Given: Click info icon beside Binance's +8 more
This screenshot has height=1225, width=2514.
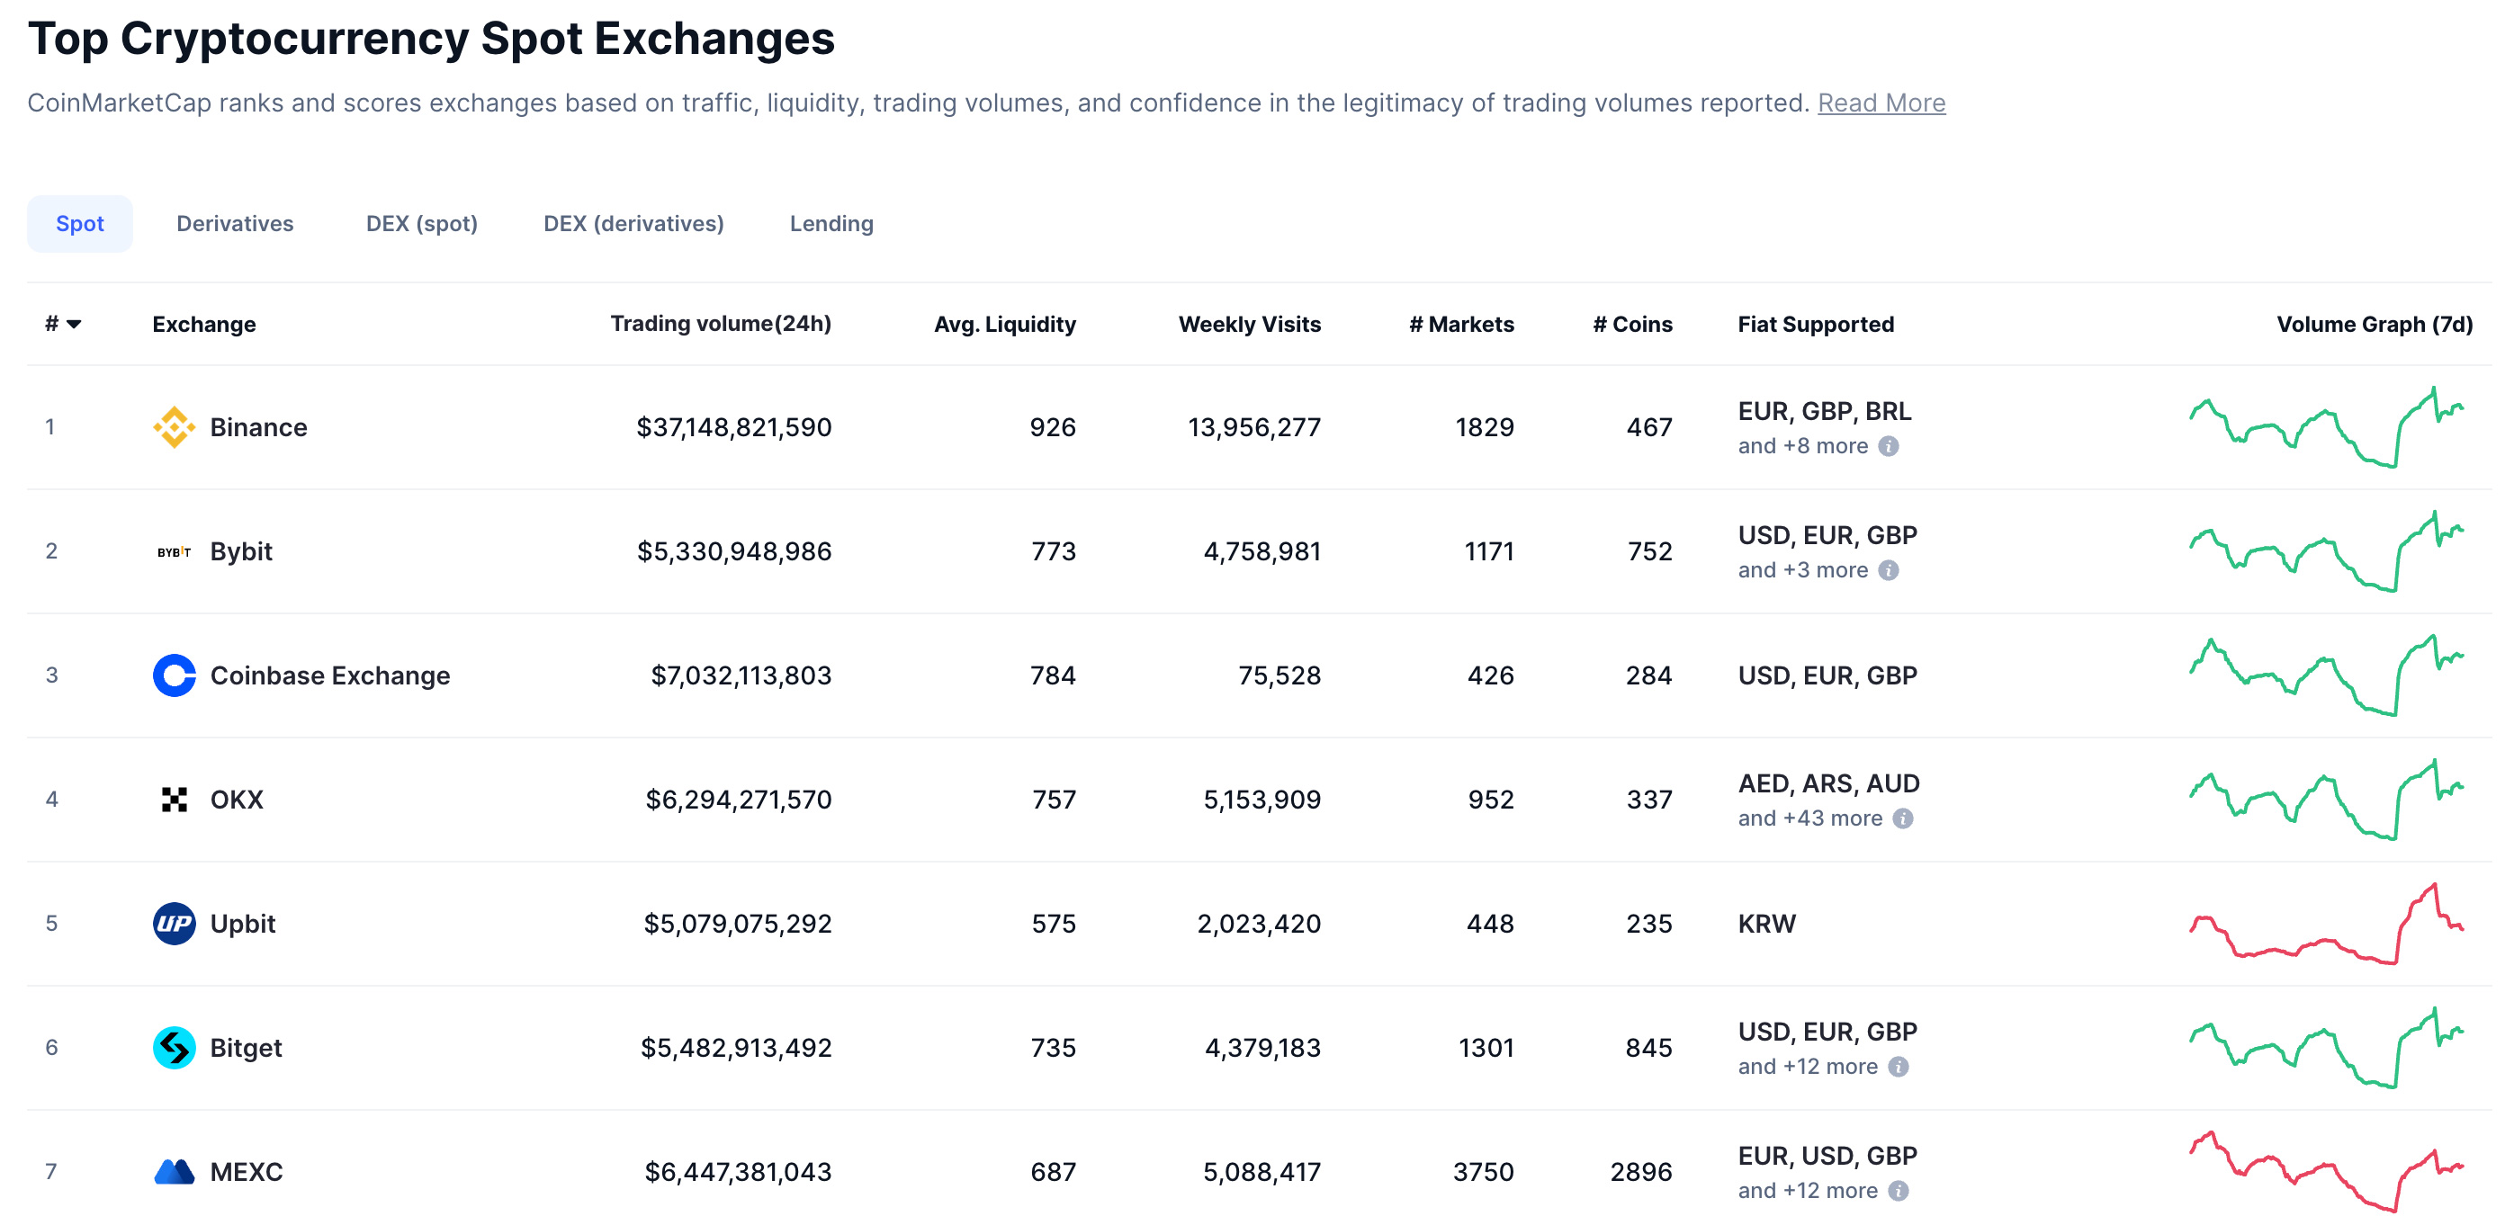Looking at the screenshot, I should pyautogui.click(x=1889, y=446).
